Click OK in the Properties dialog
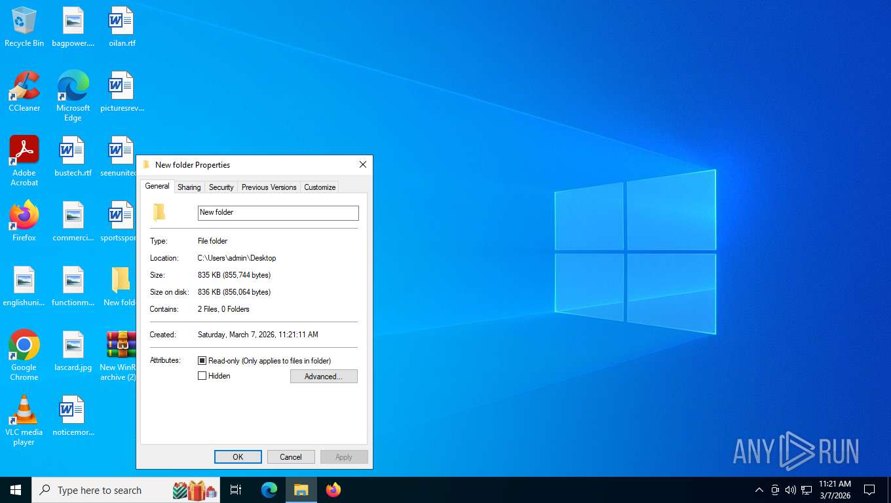 coord(238,457)
